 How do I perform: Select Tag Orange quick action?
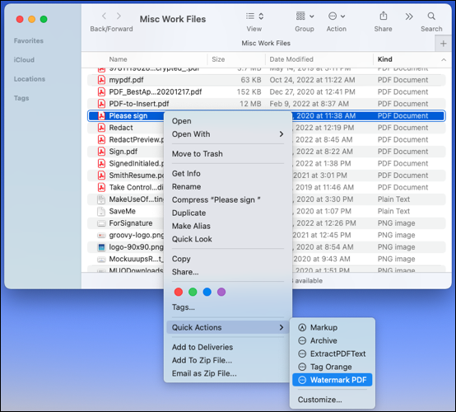pos(332,367)
